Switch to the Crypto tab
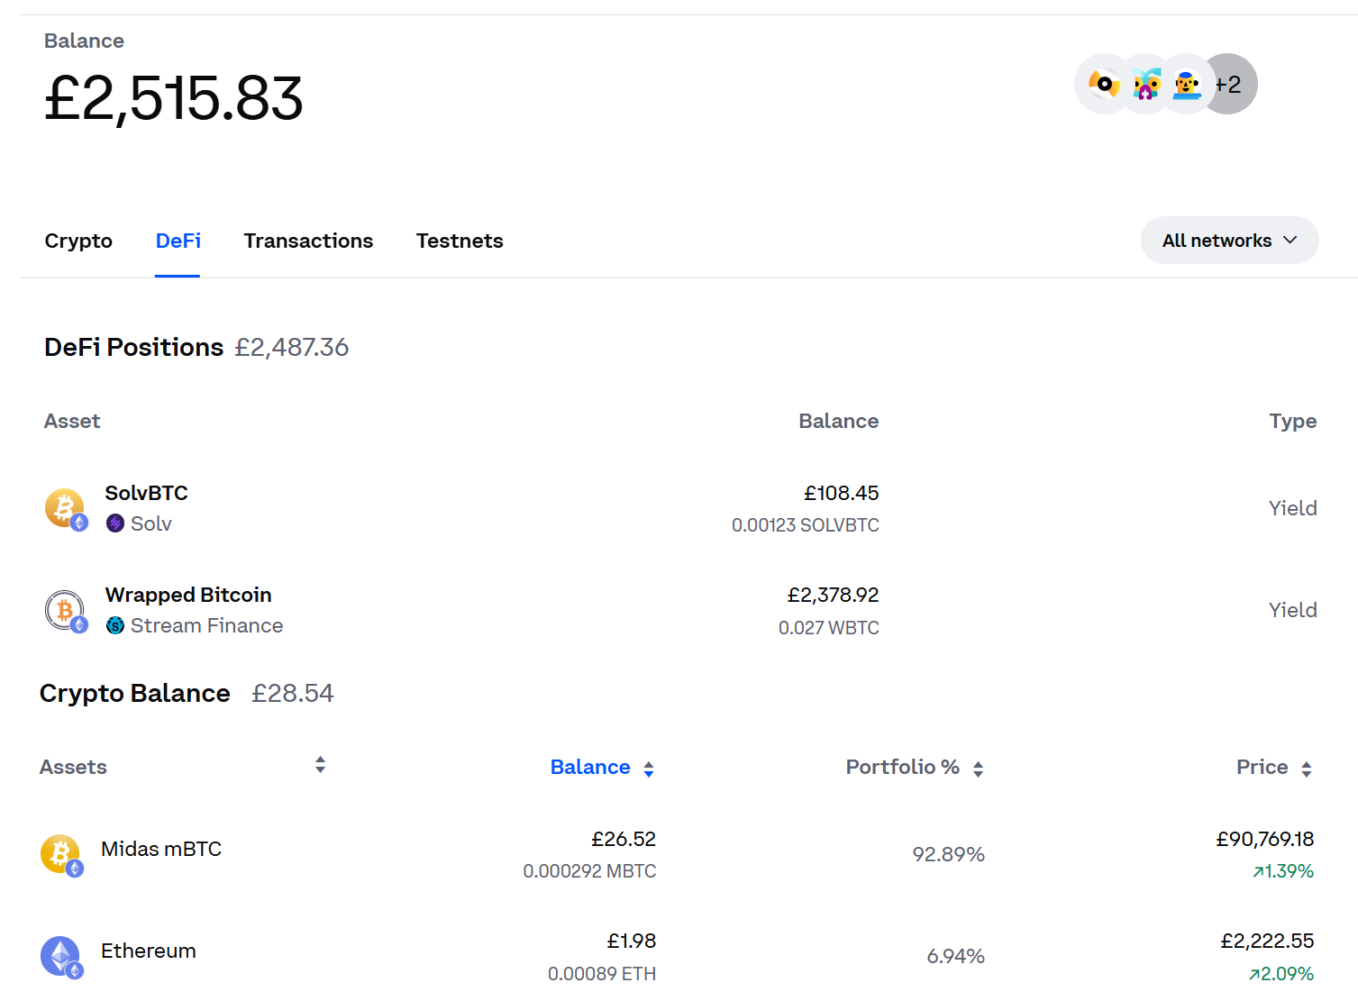 coord(78,241)
